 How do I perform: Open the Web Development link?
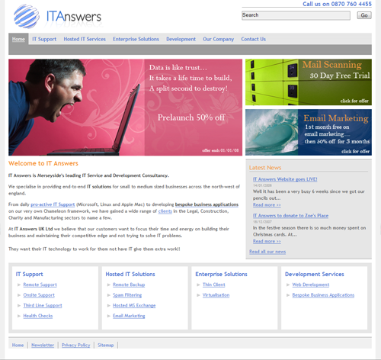311,284
